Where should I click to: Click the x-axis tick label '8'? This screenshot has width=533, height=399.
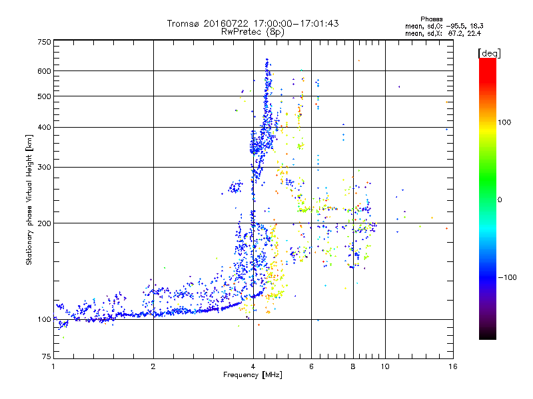(353, 366)
